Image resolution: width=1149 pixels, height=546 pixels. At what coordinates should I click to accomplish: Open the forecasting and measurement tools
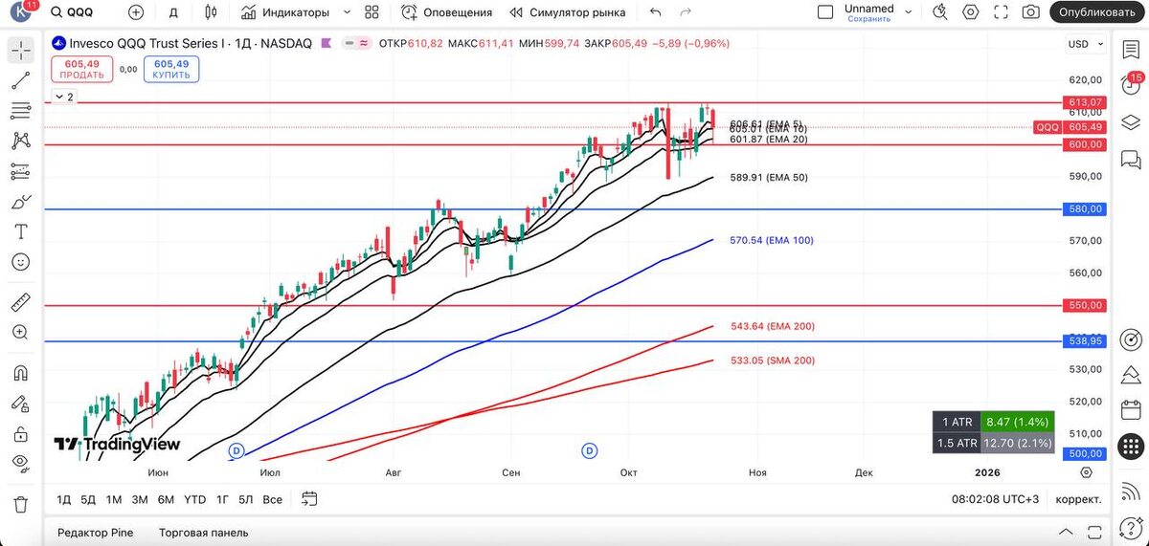coord(20,171)
